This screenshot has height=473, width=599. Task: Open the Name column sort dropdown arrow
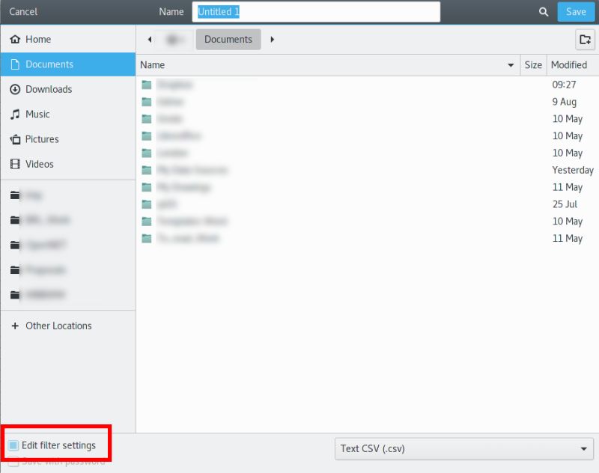(x=511, y=65)
